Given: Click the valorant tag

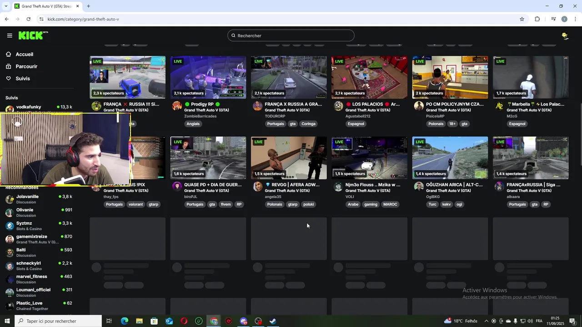Looking at the screenshot, I should click(x=135, y=204).
